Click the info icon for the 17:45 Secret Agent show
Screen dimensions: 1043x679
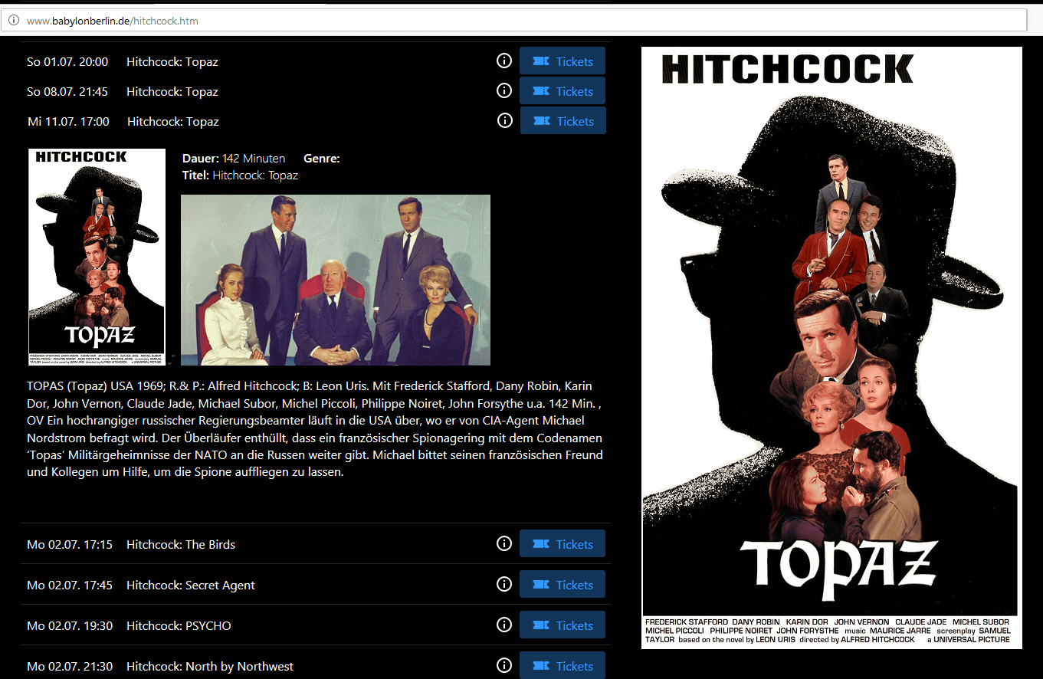pos(503,584)
